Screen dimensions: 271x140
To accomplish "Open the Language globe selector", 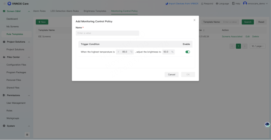I will point(217,3).
